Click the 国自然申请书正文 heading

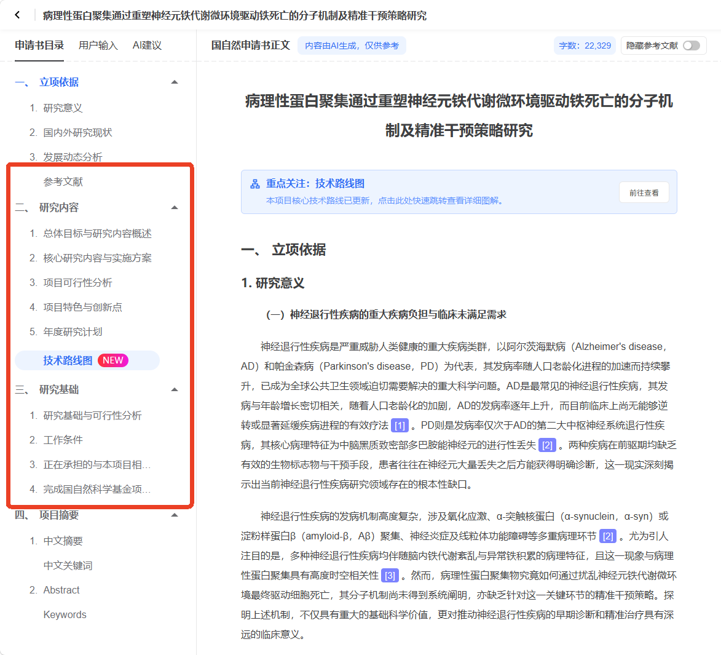[251, 46]
